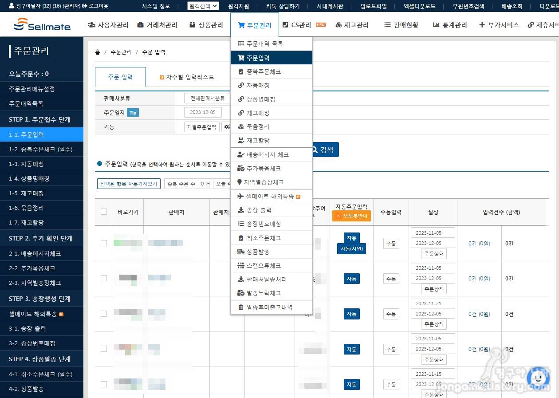
Task: Click 선택된 항목 자동가져오기 button
Action: coord(129,184)
